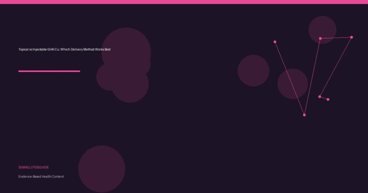Click the pink underline below the title

point(49,71)
